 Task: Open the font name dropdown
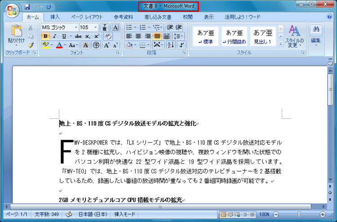tap(76, 27)
